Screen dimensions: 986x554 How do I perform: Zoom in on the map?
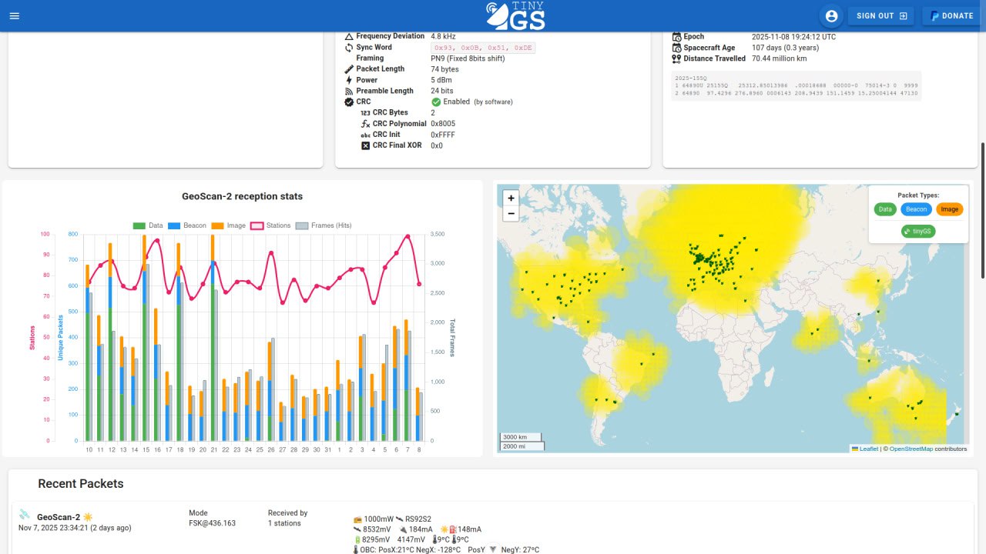point(511,198)
